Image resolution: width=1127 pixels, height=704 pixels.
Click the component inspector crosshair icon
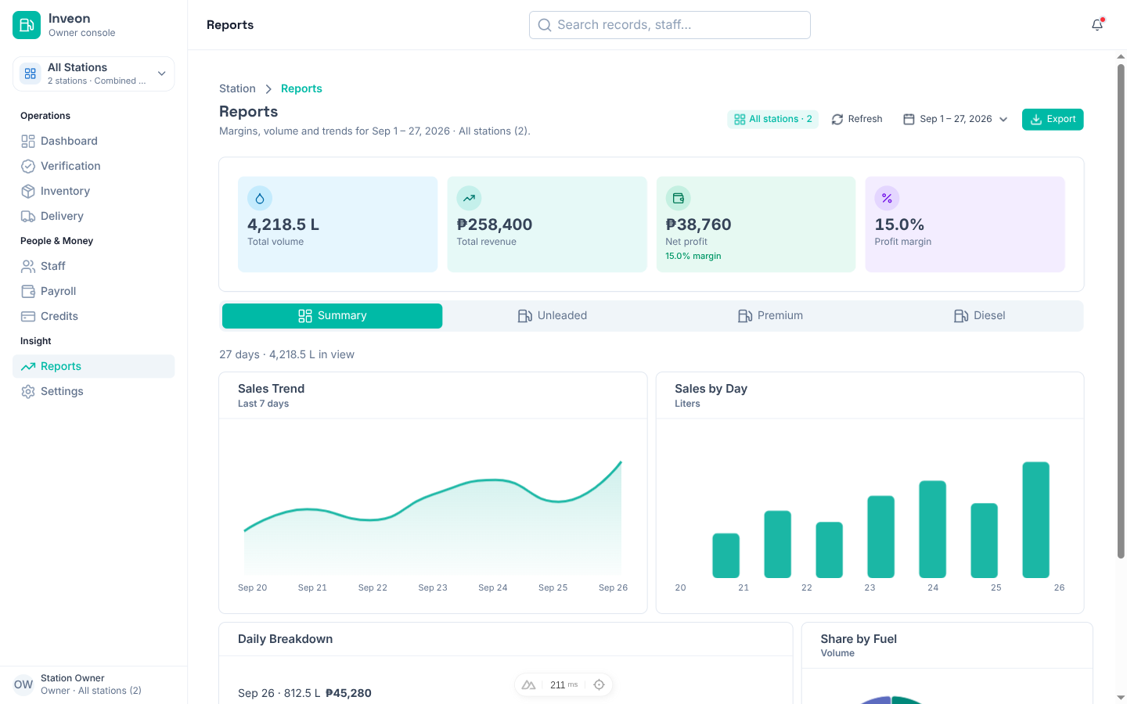pyautogui.click(x=599, y=685)
